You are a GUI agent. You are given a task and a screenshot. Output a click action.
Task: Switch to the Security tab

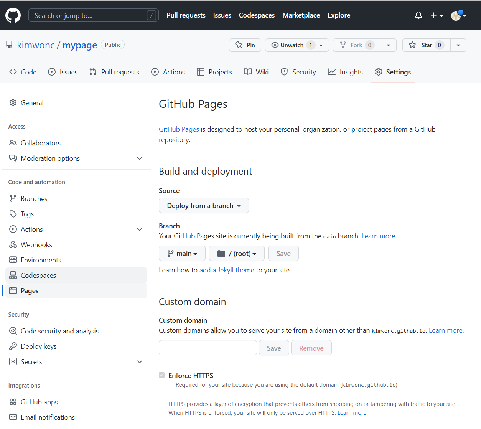(298, 72)
